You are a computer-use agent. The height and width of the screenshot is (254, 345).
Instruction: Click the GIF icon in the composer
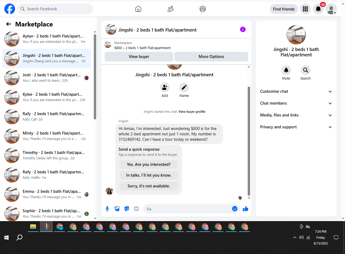[136, 209]
